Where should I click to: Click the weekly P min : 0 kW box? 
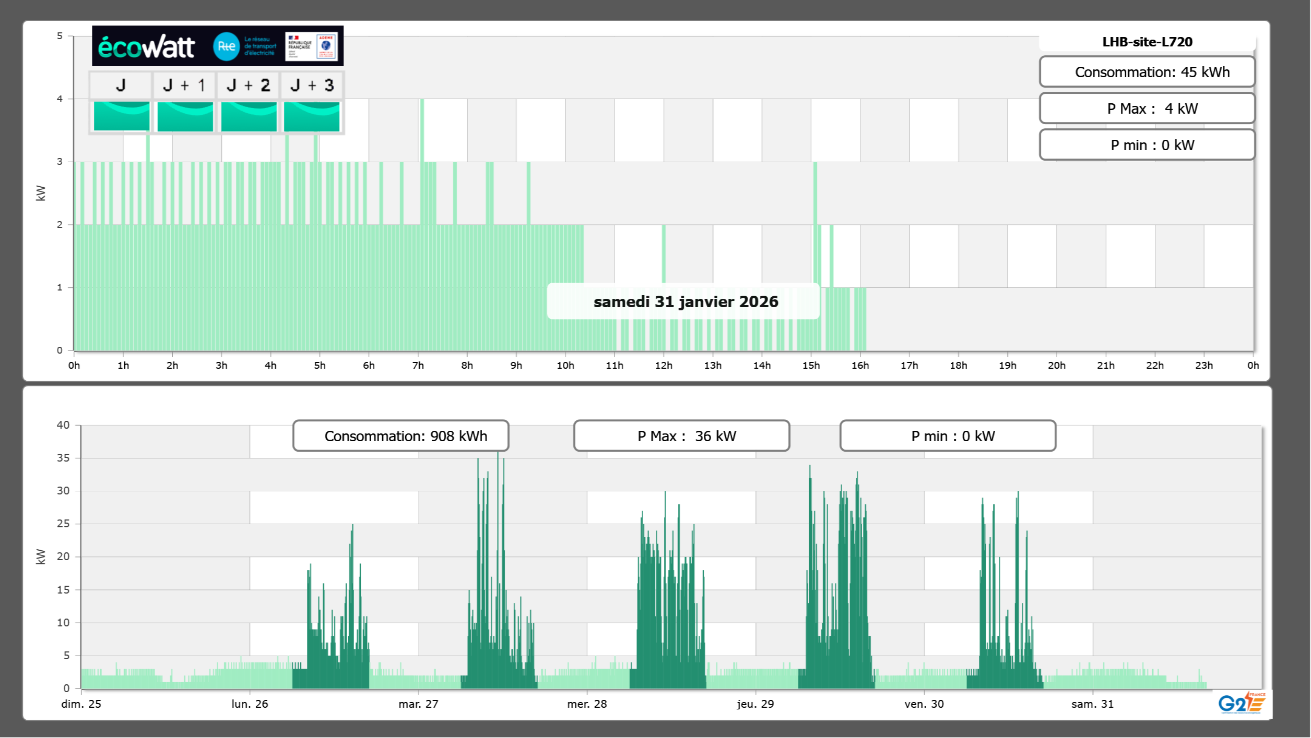pos(948,436)
